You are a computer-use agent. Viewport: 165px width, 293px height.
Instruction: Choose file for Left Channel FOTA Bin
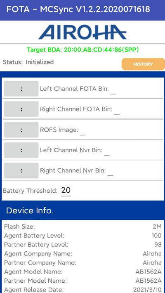click(21, 89)
